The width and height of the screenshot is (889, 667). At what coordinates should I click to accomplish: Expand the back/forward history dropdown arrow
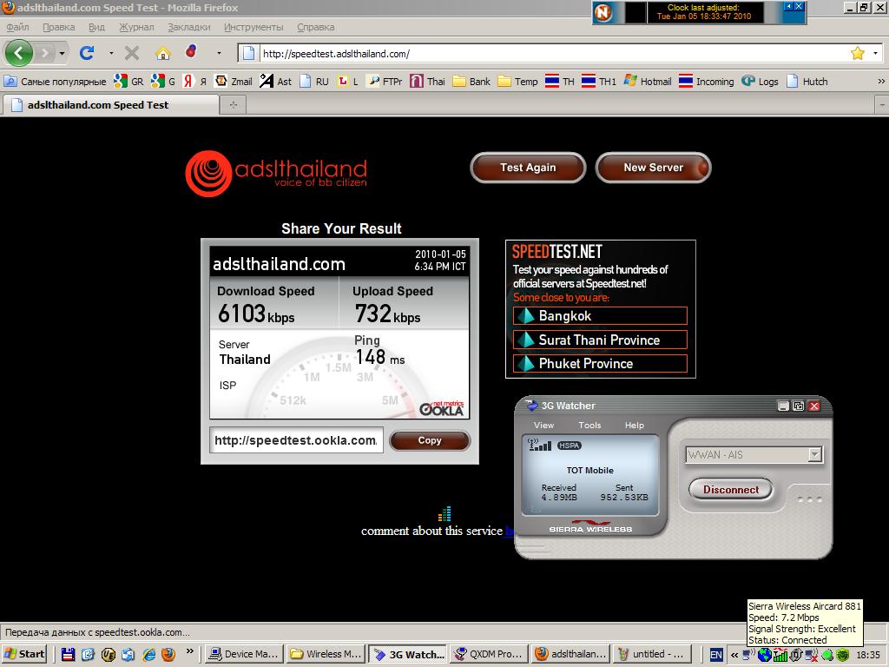(62, 53)
